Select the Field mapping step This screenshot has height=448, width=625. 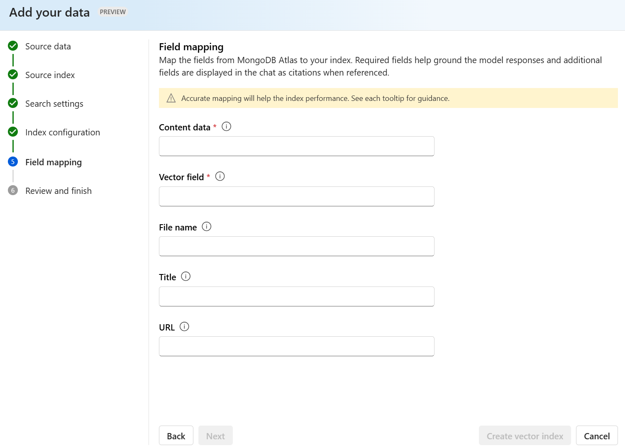coord(53,162)
